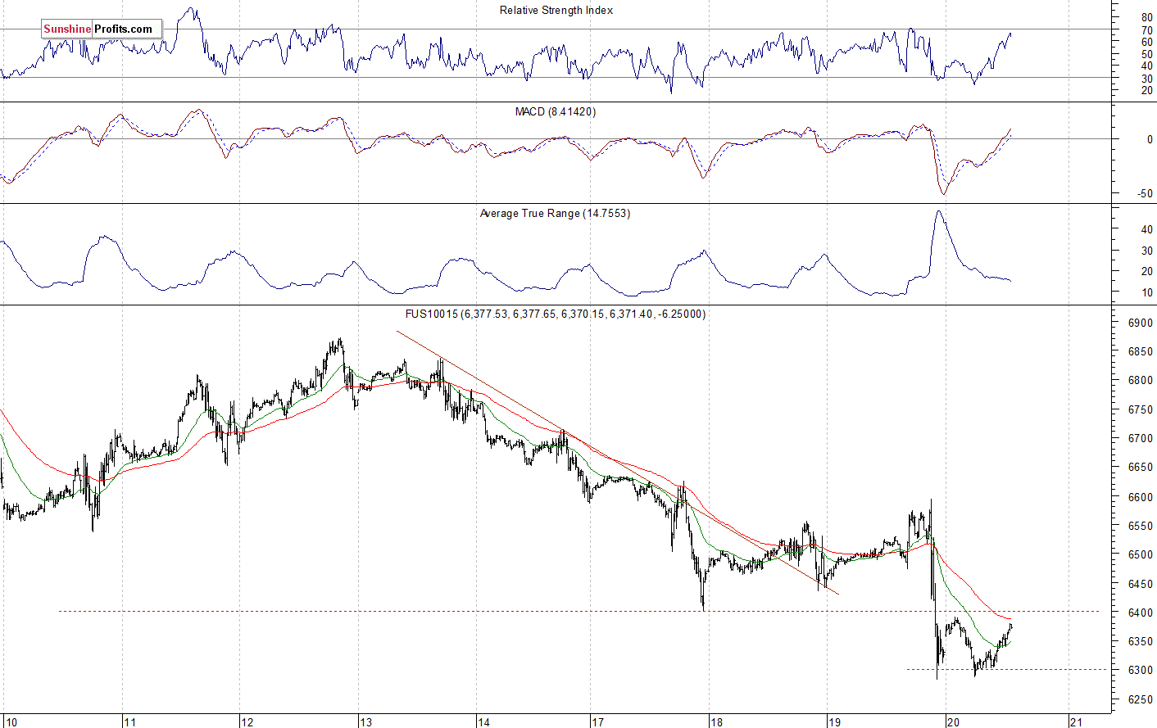The height and width of the screenshot is (728, 1157).
Task: Click the ATR axis value 30
Action: [x=1147, y=251]
